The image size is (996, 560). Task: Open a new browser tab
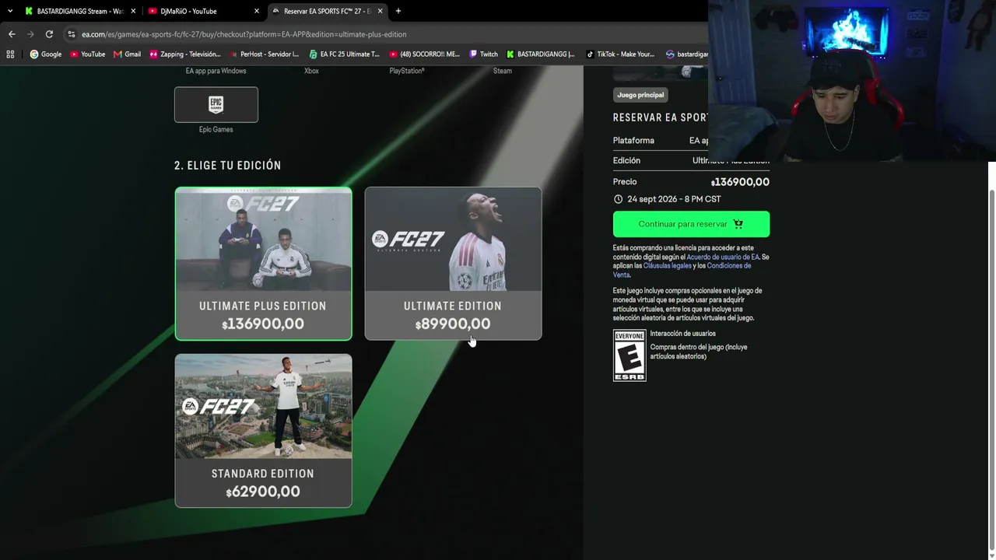(398, 11)
